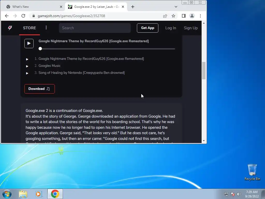
Task: Click the vertical scrollbar thumb
Action: (x=204, y=70)
